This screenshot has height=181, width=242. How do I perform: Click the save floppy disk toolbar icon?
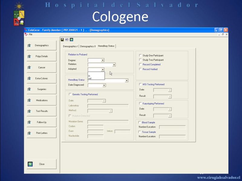tap(62, 40)
